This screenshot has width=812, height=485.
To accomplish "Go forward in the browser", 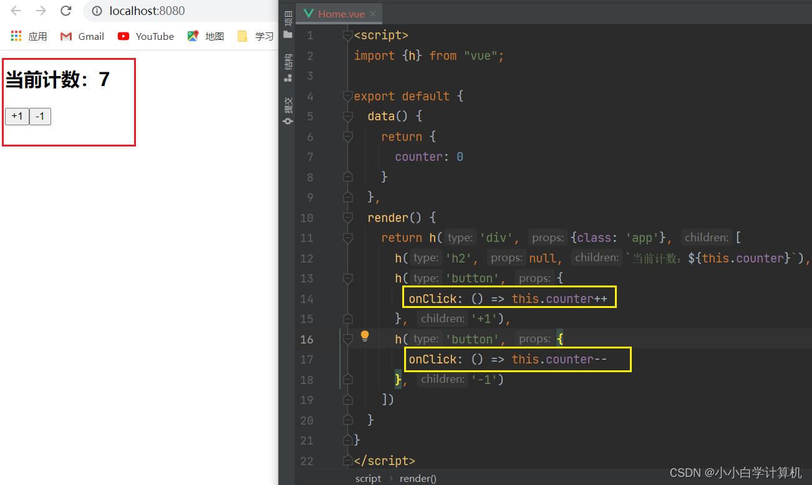I will click(41, 11).
